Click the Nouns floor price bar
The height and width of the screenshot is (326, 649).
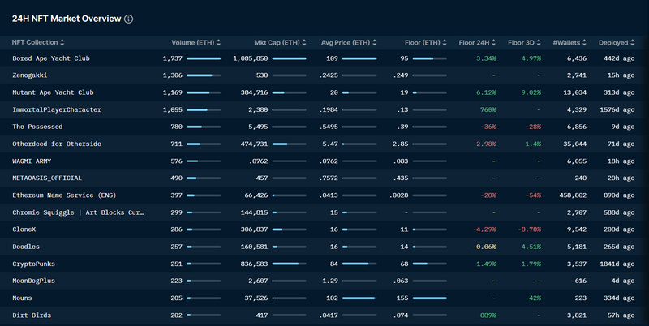pos(429,298)
